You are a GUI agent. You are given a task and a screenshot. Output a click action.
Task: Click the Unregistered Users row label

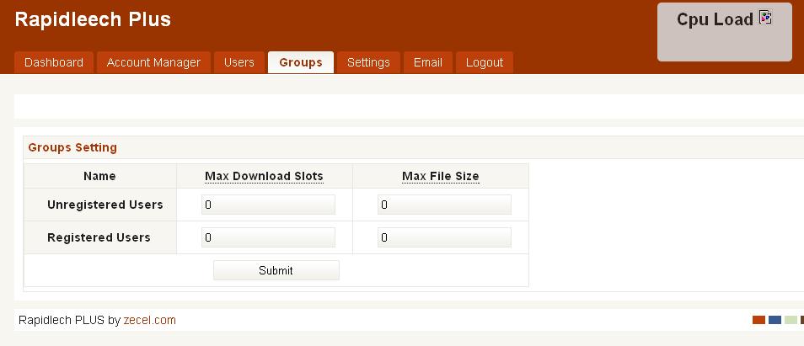click(105, 205)
